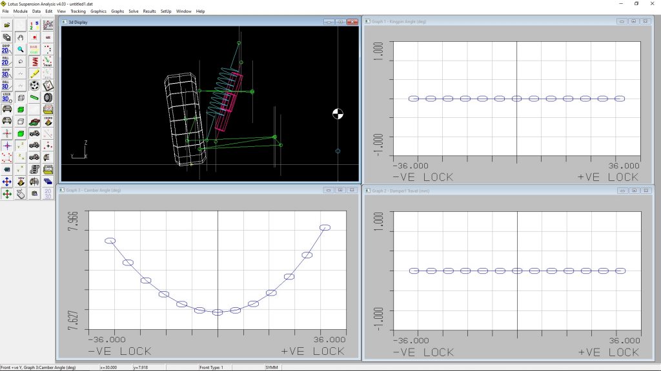Maximize the Graph 1 Kingpin Angle window

[x=633, y=21]
